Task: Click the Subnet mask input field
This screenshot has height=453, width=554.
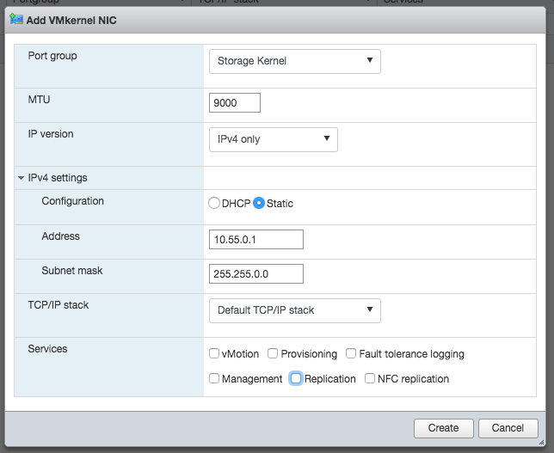Action: click(x=256, y=273)
